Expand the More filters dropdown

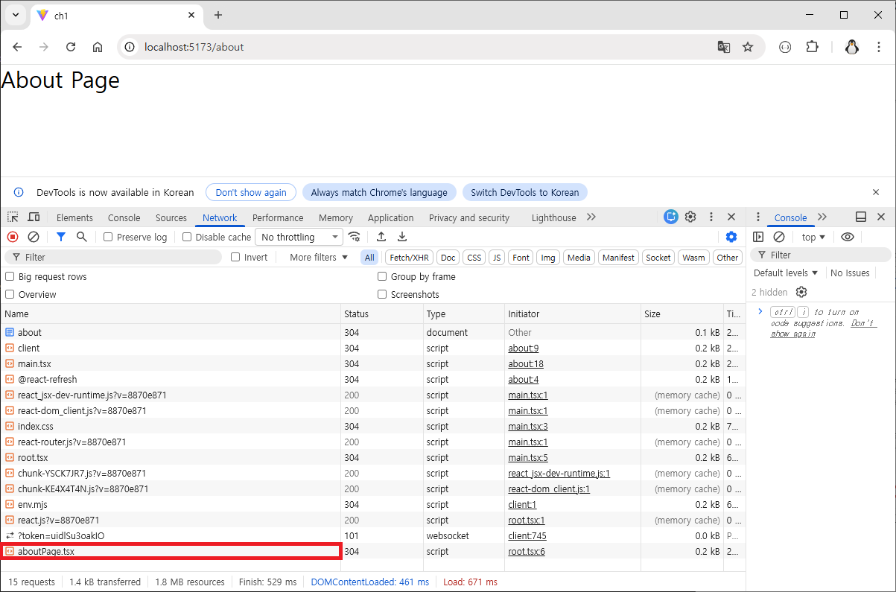tap(319, 257)
